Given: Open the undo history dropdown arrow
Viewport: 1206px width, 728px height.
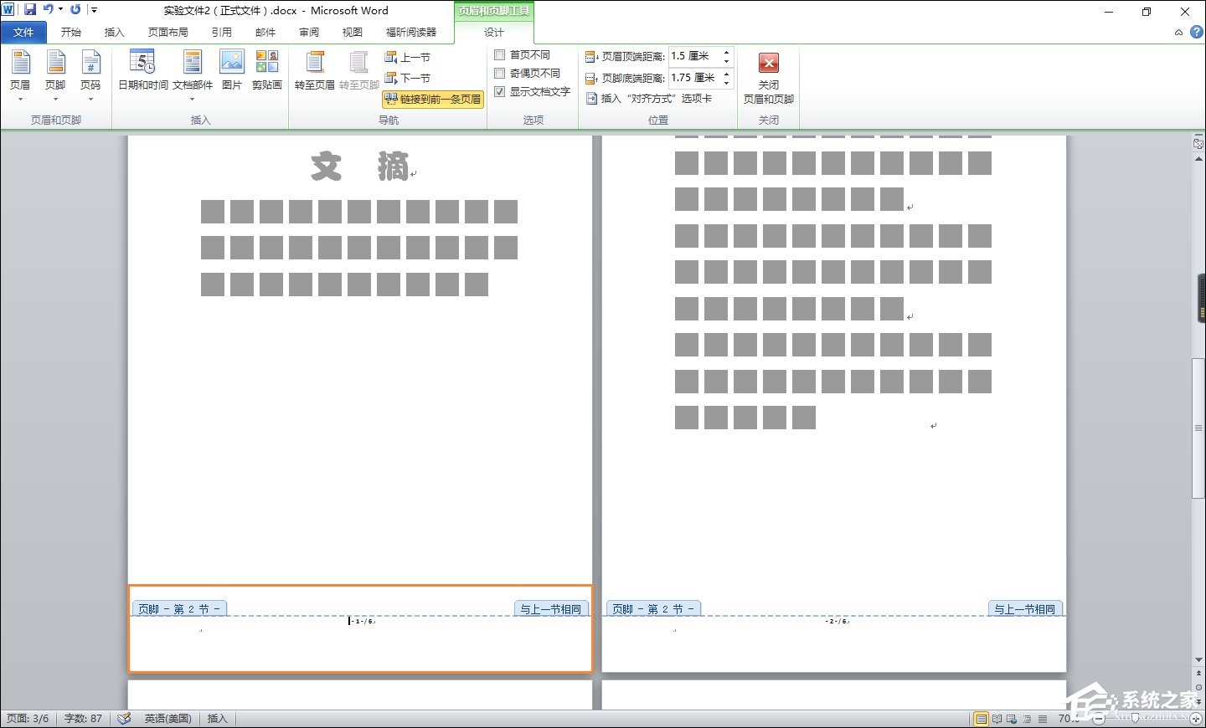Looking at the screenshot, I should coord(60,10).
